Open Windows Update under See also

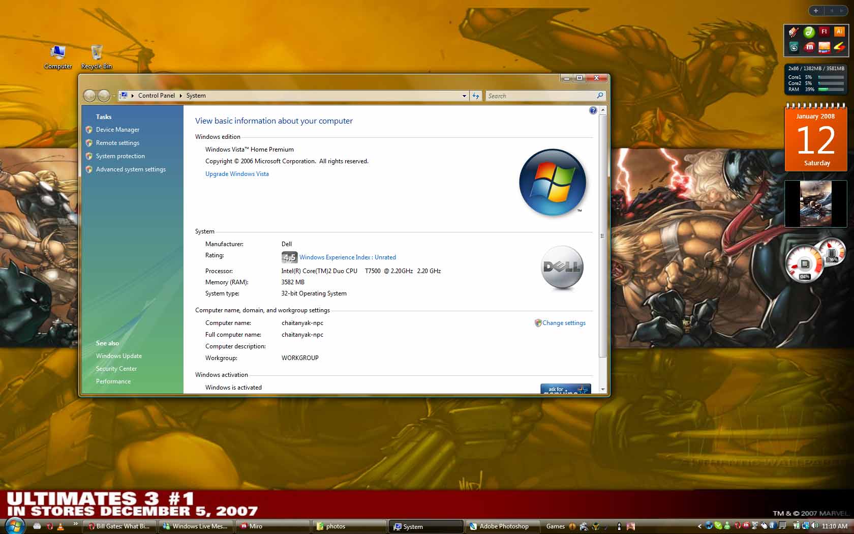pyautogui.click(x=119, y=356)
